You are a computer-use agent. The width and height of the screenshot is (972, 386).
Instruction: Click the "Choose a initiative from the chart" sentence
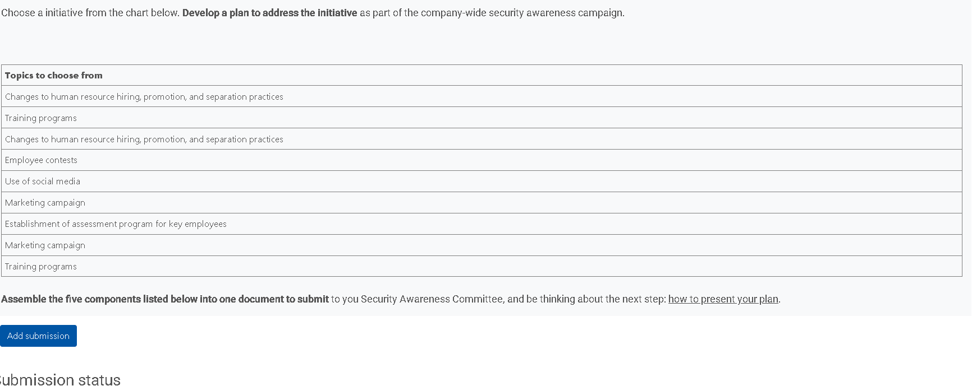point(90,13)
